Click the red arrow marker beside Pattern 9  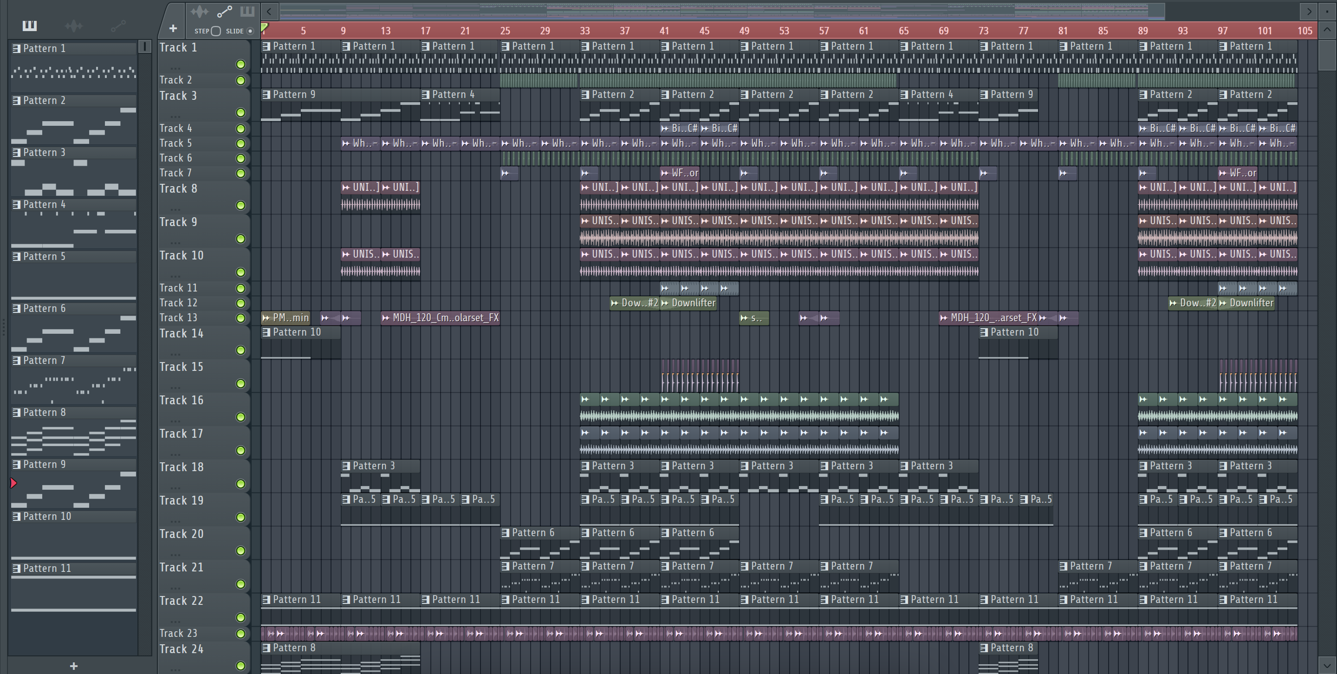tap(13, 483)
